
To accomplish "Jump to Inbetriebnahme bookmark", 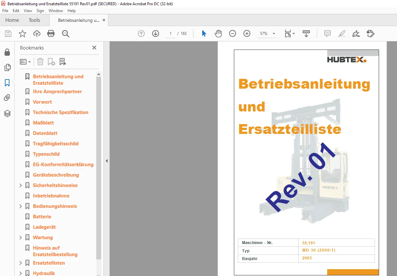I will click(x=51, y=196).
